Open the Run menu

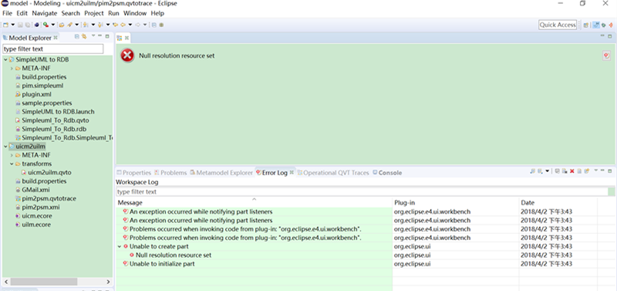(x=113, y=13)
